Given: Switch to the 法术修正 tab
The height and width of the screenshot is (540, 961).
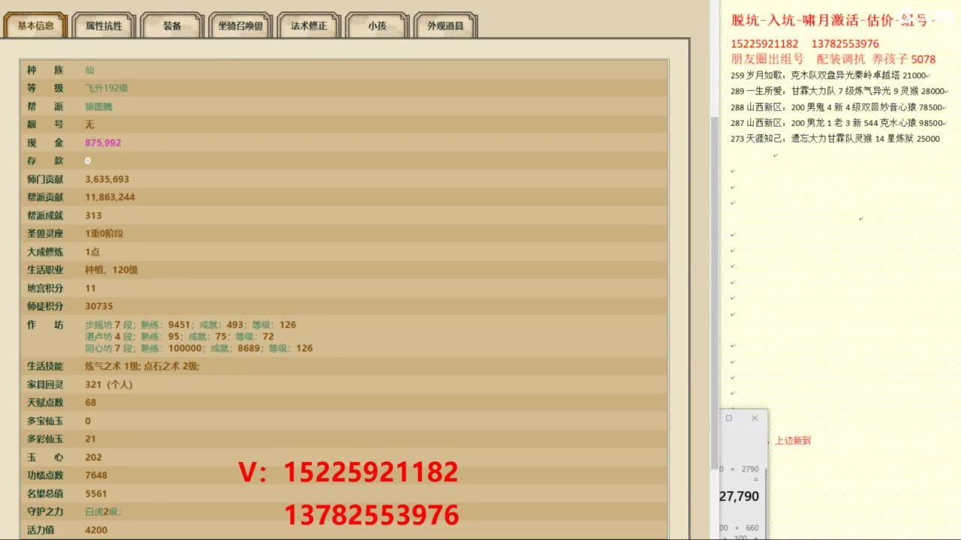Looking at the screenshot, I should [x=309, y=25].
